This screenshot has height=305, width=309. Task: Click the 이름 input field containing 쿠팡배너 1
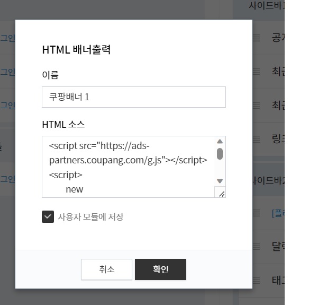134,97
